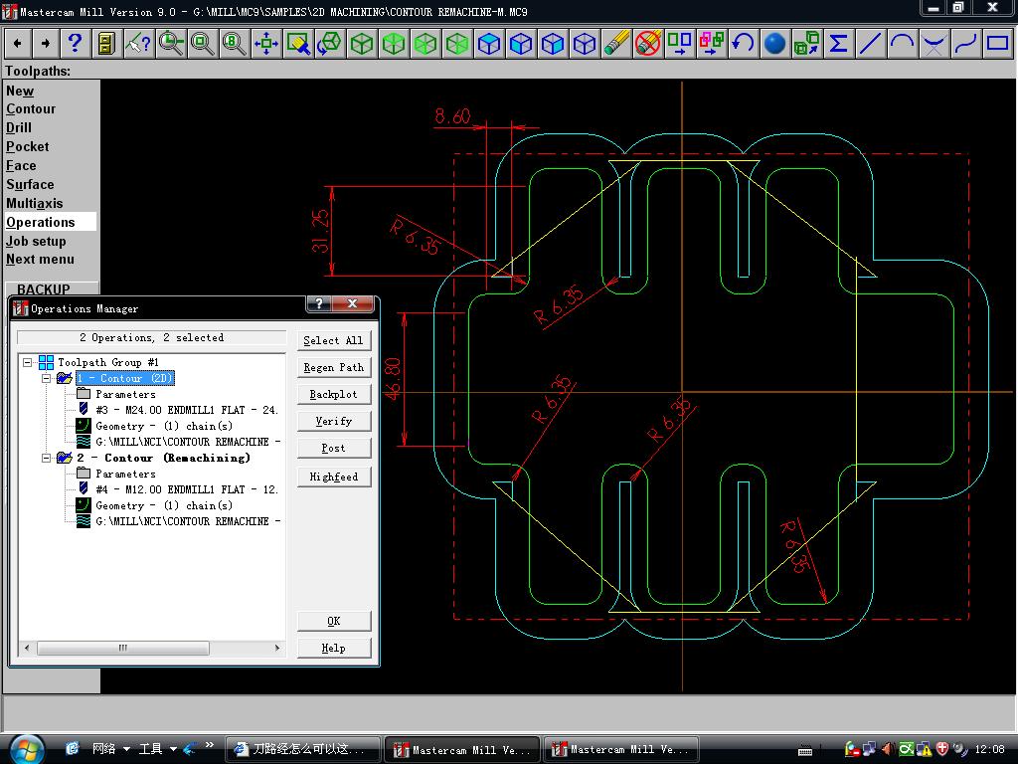Click the Operations Manager horizontal scrollbar thumb

[x=122, y=648]
